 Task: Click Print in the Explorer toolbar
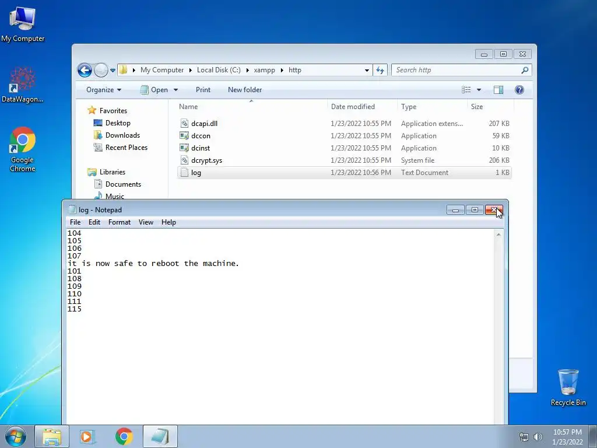click(x=203, y=90)
